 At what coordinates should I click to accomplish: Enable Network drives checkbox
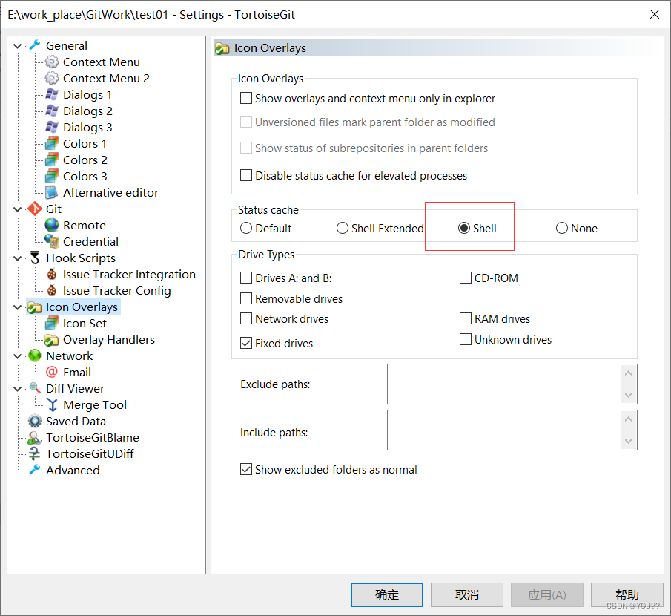point(246,318)
